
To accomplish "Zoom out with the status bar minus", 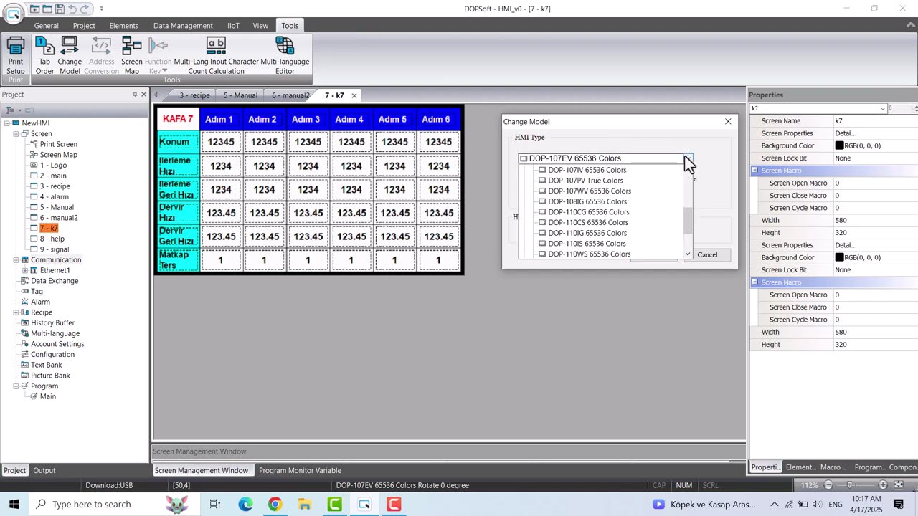I will 828,485.
